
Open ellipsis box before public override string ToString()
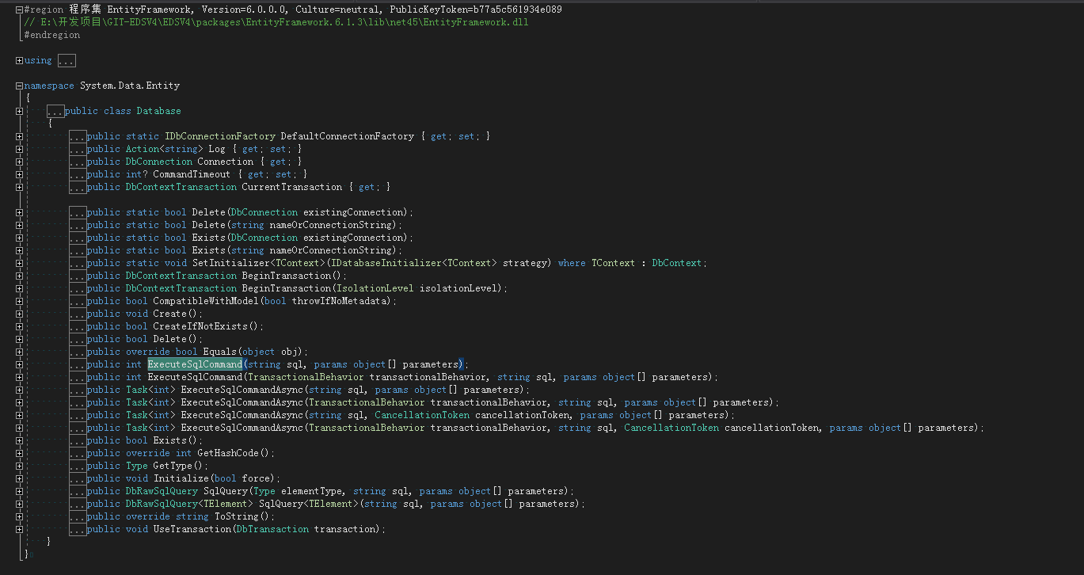[78, 516]
